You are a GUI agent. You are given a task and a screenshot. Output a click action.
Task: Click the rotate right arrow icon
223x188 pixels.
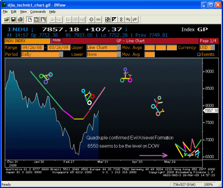tap(135, 19)
